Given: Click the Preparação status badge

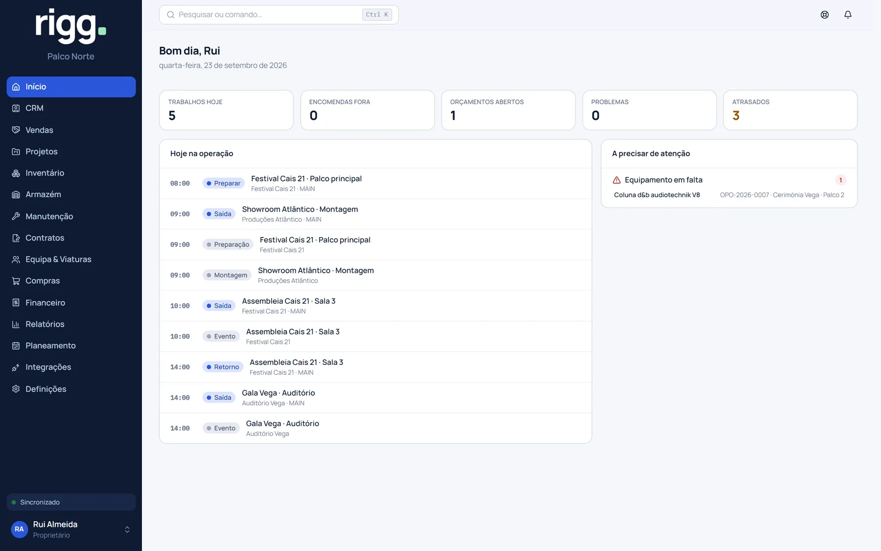Looking at the screenshot, I should point(228,244).
